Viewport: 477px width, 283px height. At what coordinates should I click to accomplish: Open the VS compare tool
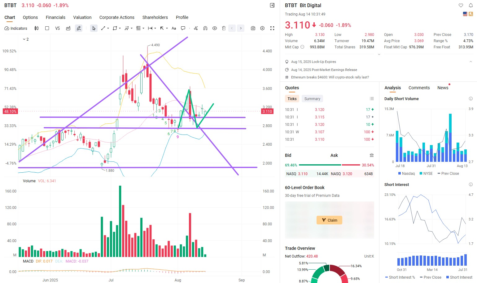point(58,28)
